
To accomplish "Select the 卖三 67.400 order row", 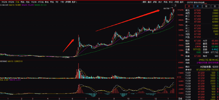I will point(202,16).
